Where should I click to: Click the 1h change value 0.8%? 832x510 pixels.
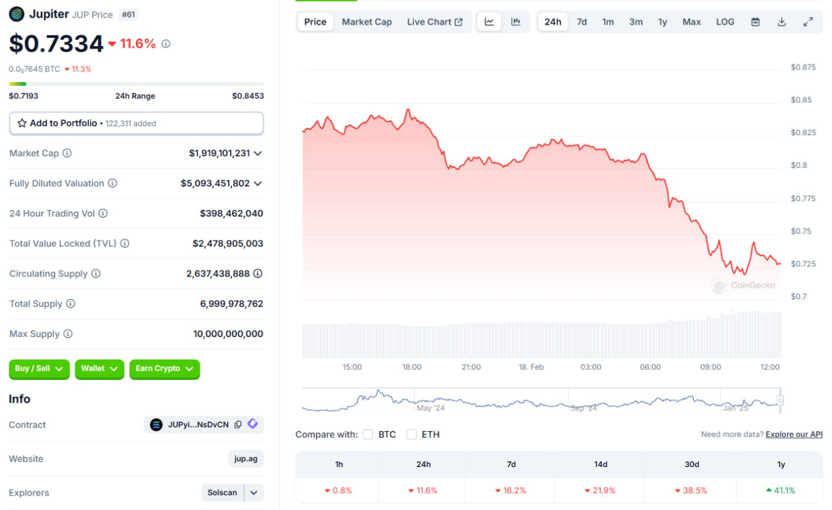coord(337,490)
